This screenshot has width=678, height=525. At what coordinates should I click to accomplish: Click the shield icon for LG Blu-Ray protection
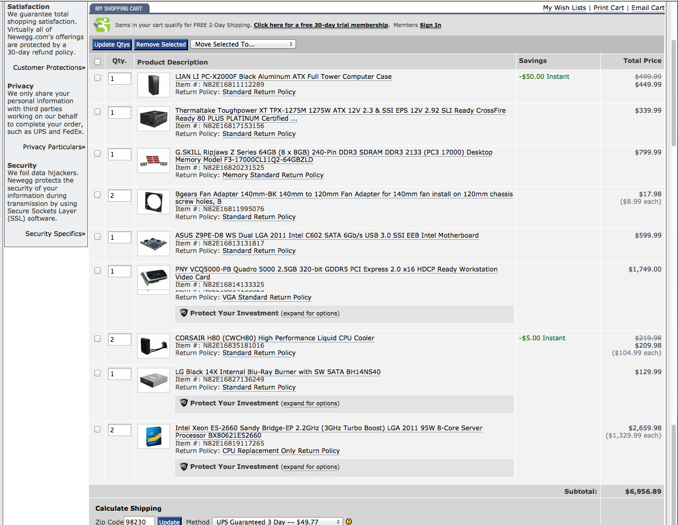pyautogui.click(x=184, y=403)
